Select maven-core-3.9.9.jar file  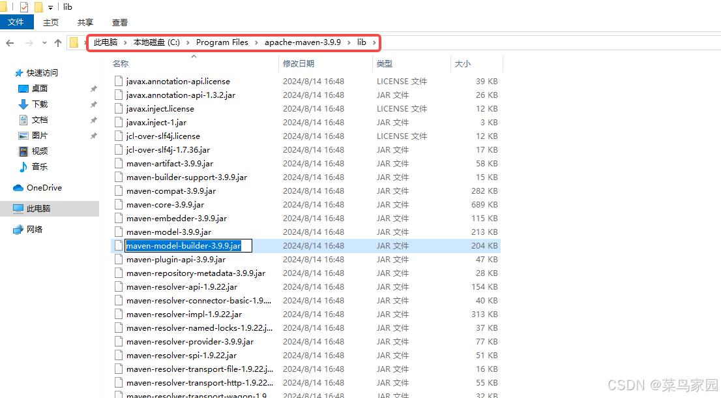tap(165, 205)
